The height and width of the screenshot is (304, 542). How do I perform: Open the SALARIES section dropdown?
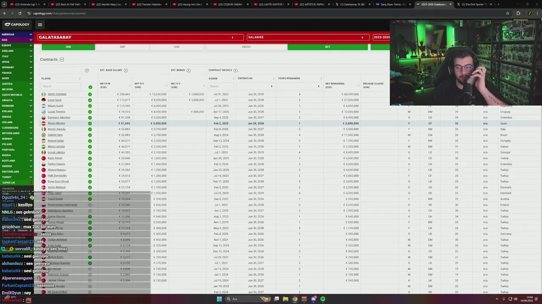point(308,37)
